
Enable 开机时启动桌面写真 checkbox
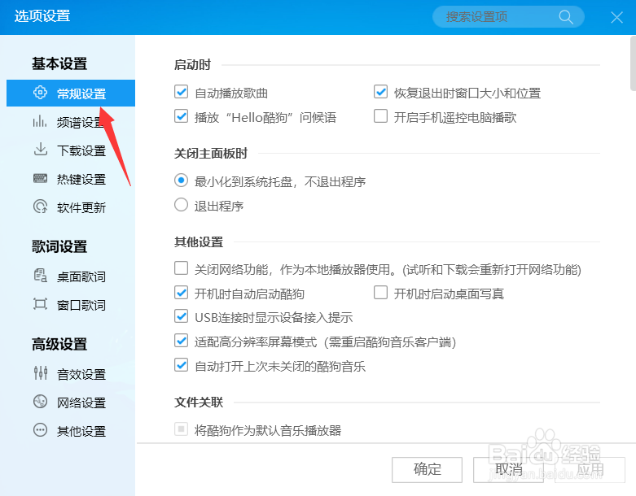[x=380, y=293]
